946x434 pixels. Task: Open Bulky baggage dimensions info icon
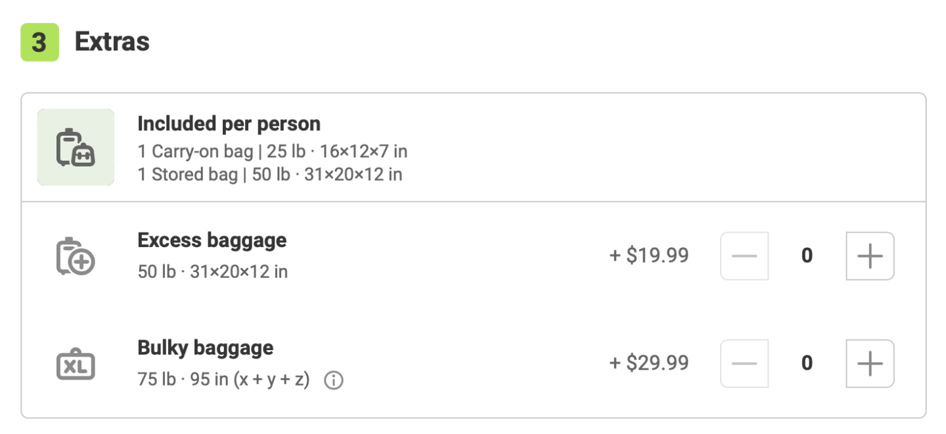click(334, 380)
